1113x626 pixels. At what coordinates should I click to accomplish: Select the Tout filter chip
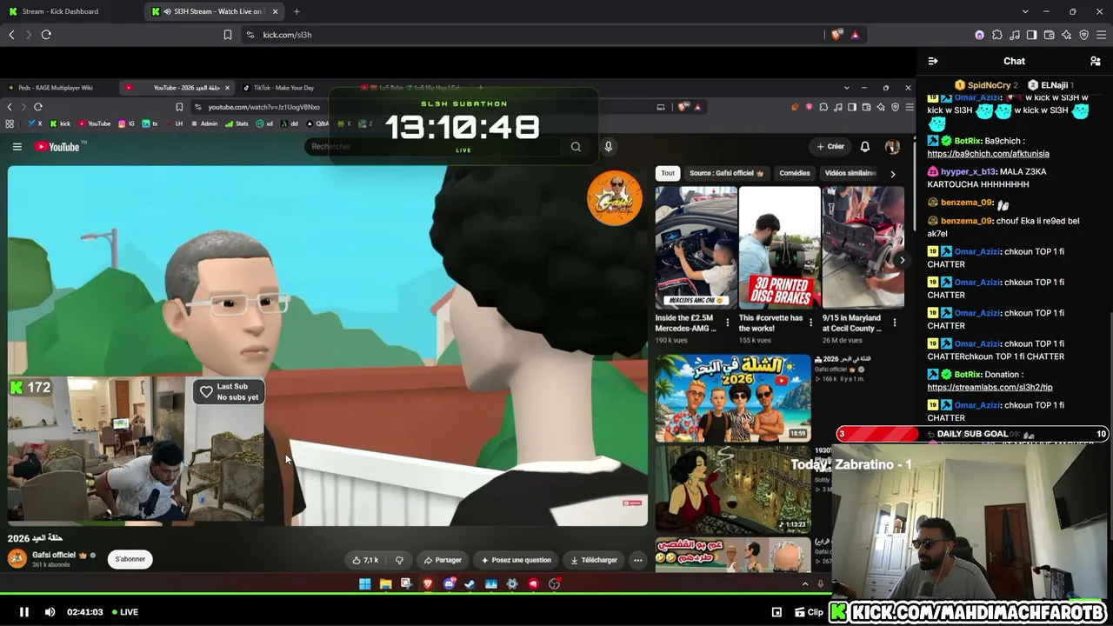[x=668, y=173]
